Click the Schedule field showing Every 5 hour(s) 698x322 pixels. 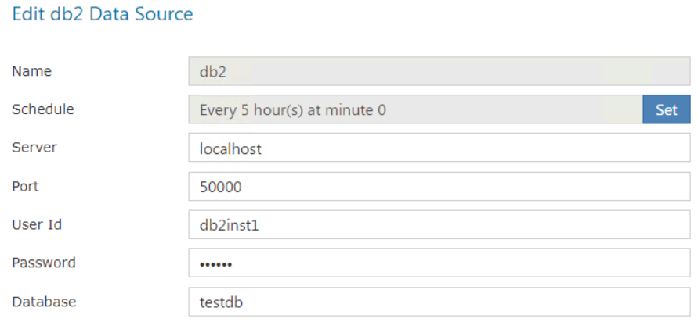coord(415,109)
